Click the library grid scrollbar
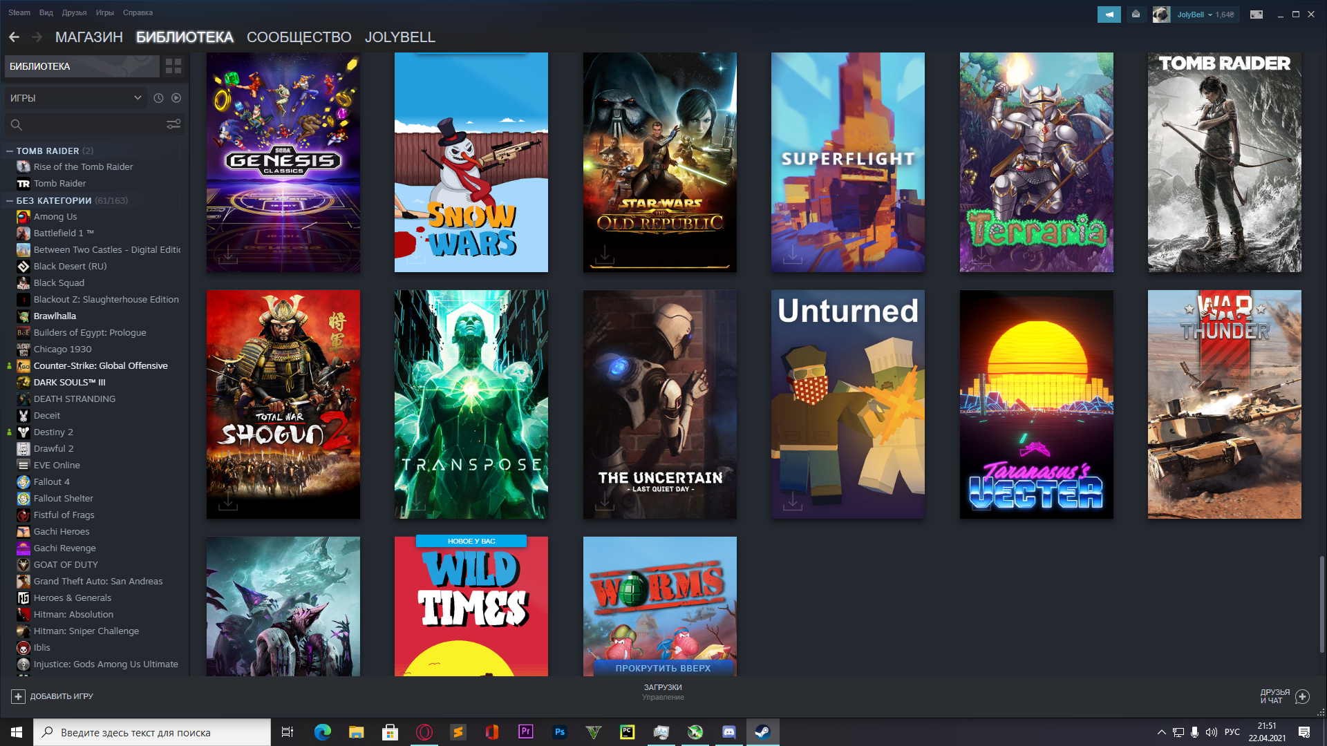The width and height of the screenshot is (1327, 746). 1321,604
